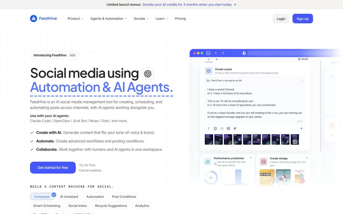
Task: Click the arrow in launch bonus banner
Action: tap(235, 5)
